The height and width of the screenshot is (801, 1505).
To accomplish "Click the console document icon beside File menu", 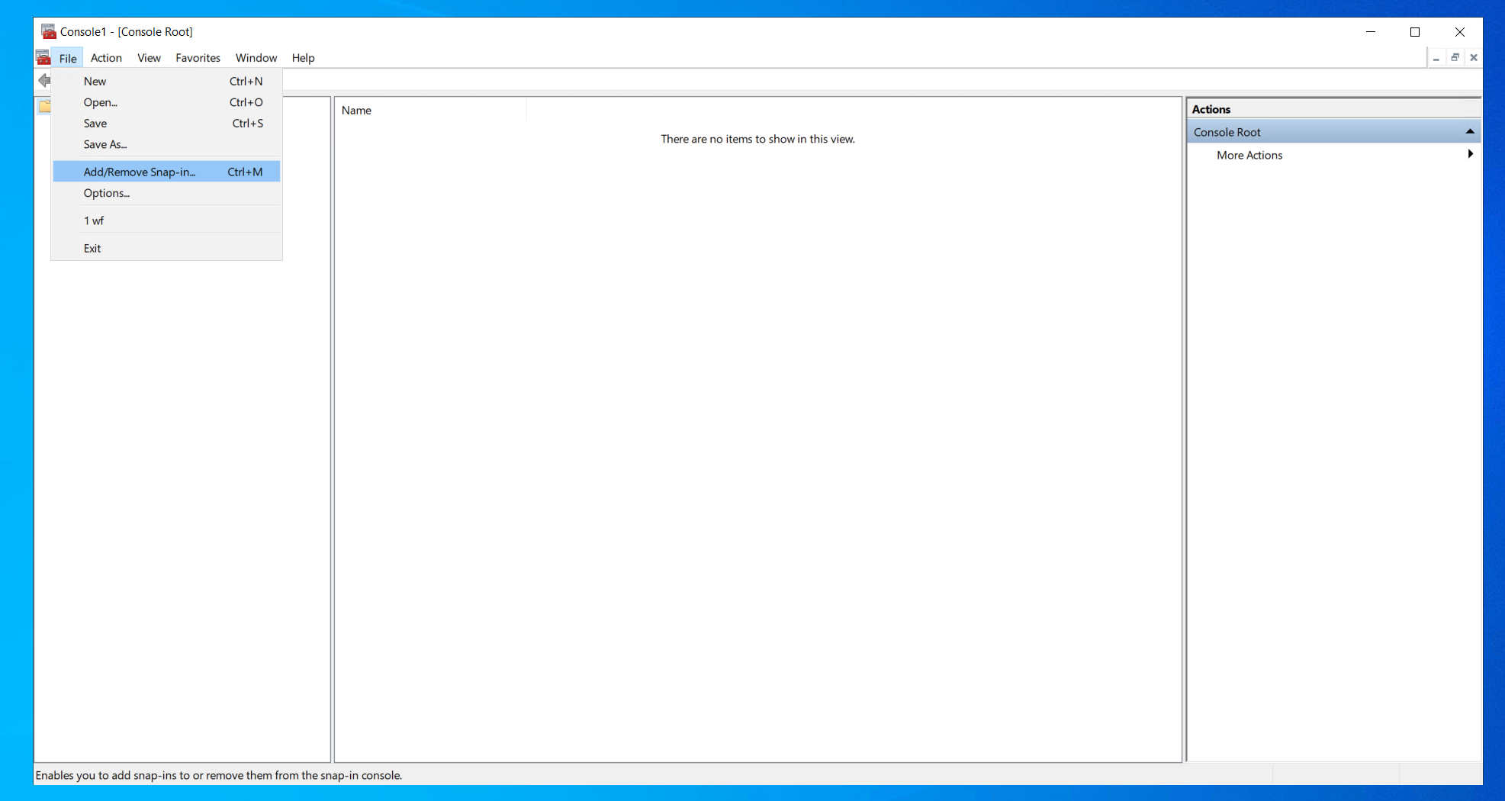I will tap(43, 57).
